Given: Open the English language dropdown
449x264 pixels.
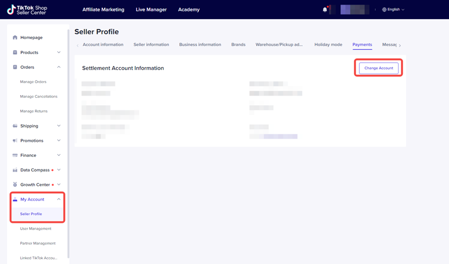Looking at the screenshot, I should (393, 9).
